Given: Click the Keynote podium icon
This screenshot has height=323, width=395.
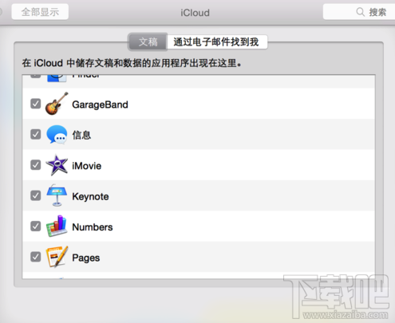Looking at the screenshot, I should 57,195.
